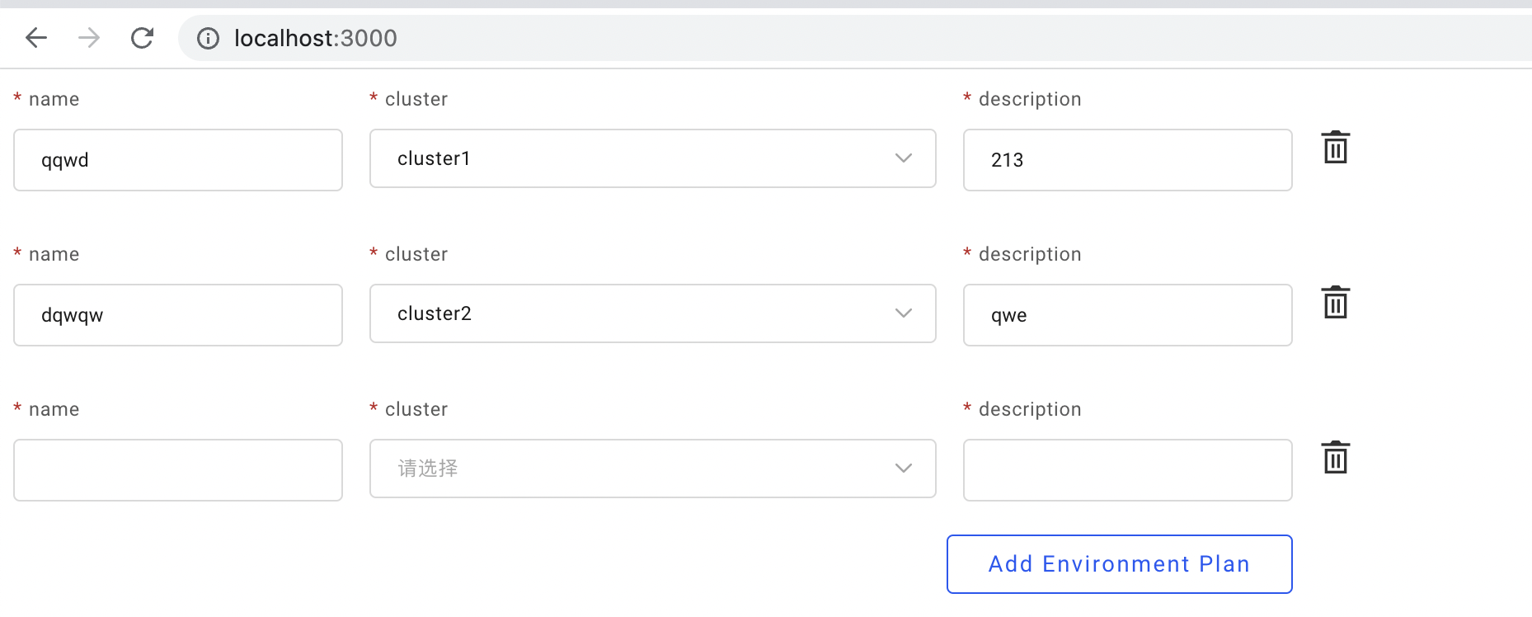The image size is (1532, 617).
Task: Remove the second row with trash icon
Action: point(1335,302)
